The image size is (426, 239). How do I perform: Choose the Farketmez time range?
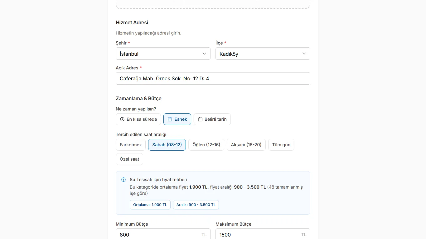click(x=131, y=145)
